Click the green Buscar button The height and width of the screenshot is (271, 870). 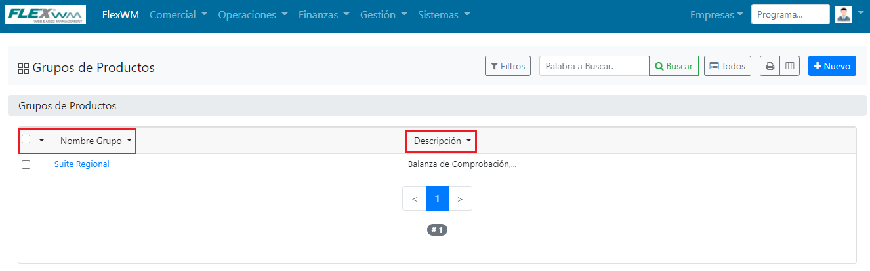[674, 66]
